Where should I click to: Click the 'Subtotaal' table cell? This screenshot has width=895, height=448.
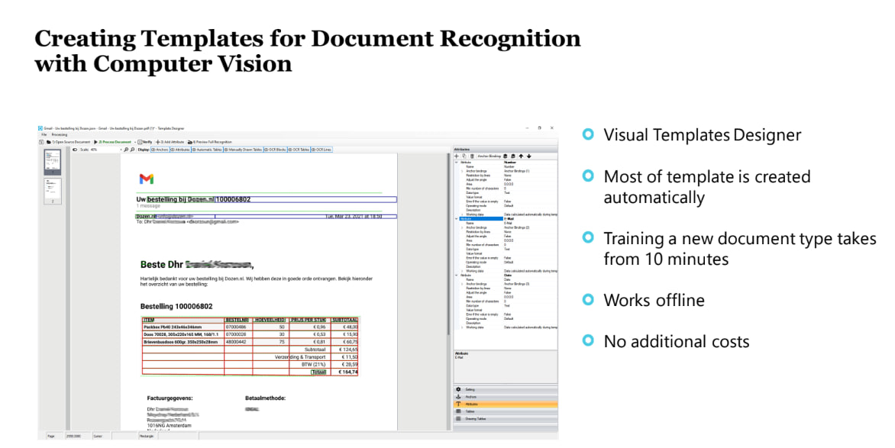(x=315, y=350)
